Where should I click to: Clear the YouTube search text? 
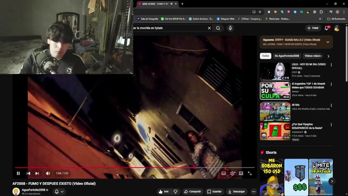tap(209, 28)
